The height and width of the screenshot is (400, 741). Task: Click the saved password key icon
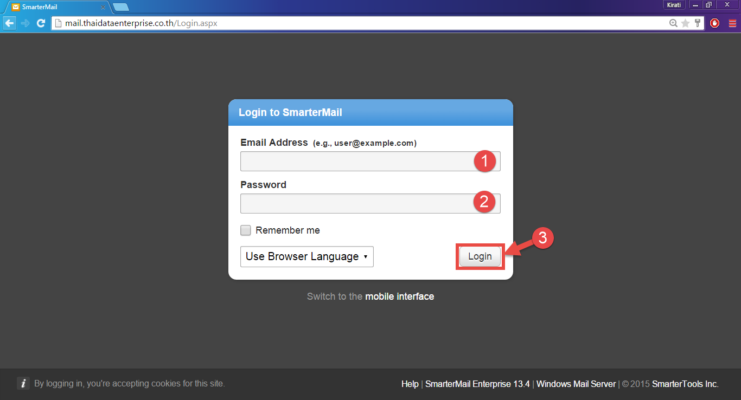698,23
